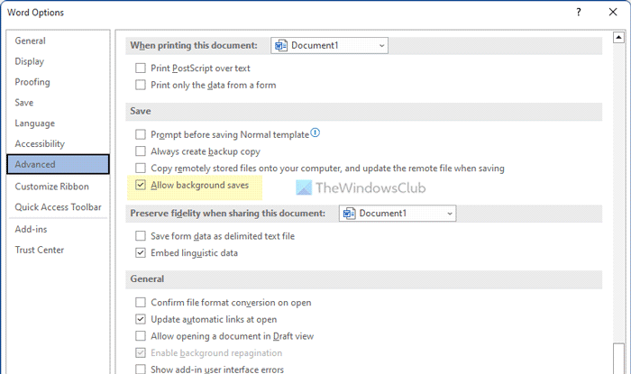Click the info icon beside Normal template prompt
The height and width of the screenshot is (374, 631).
(315, 133)
